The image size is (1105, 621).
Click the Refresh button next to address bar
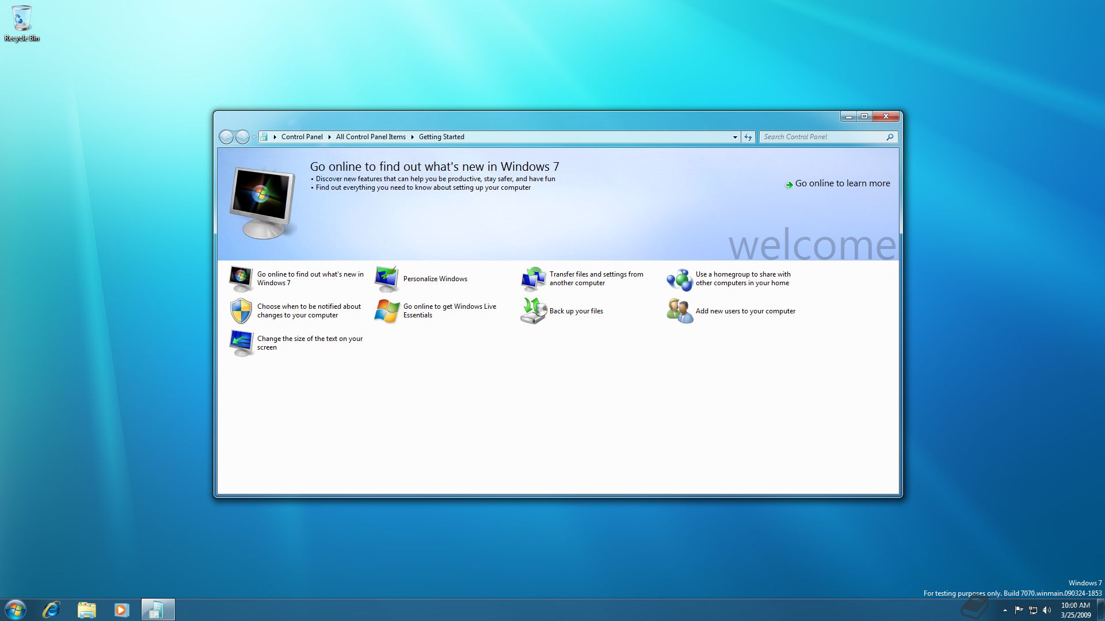[x=748, y=137]
